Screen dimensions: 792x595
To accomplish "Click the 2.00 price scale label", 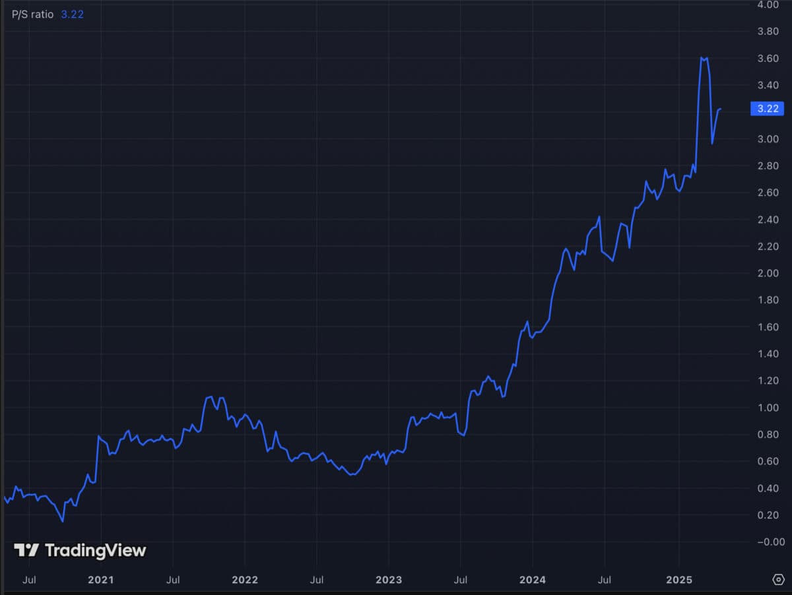I will click(768, 273).
